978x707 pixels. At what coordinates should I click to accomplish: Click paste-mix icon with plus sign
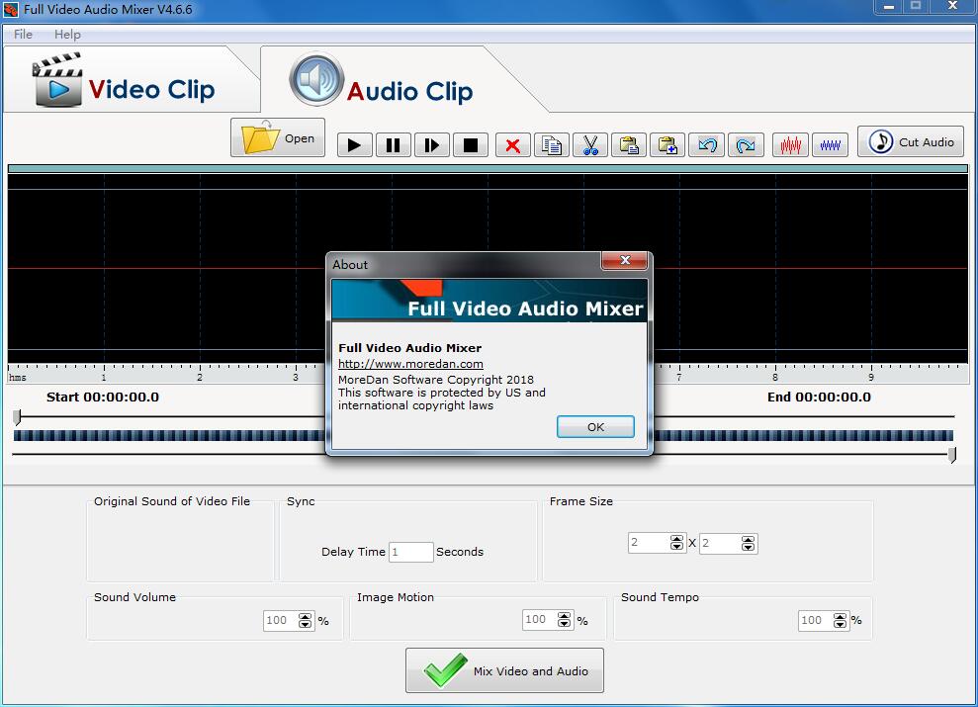pos(667,145)
